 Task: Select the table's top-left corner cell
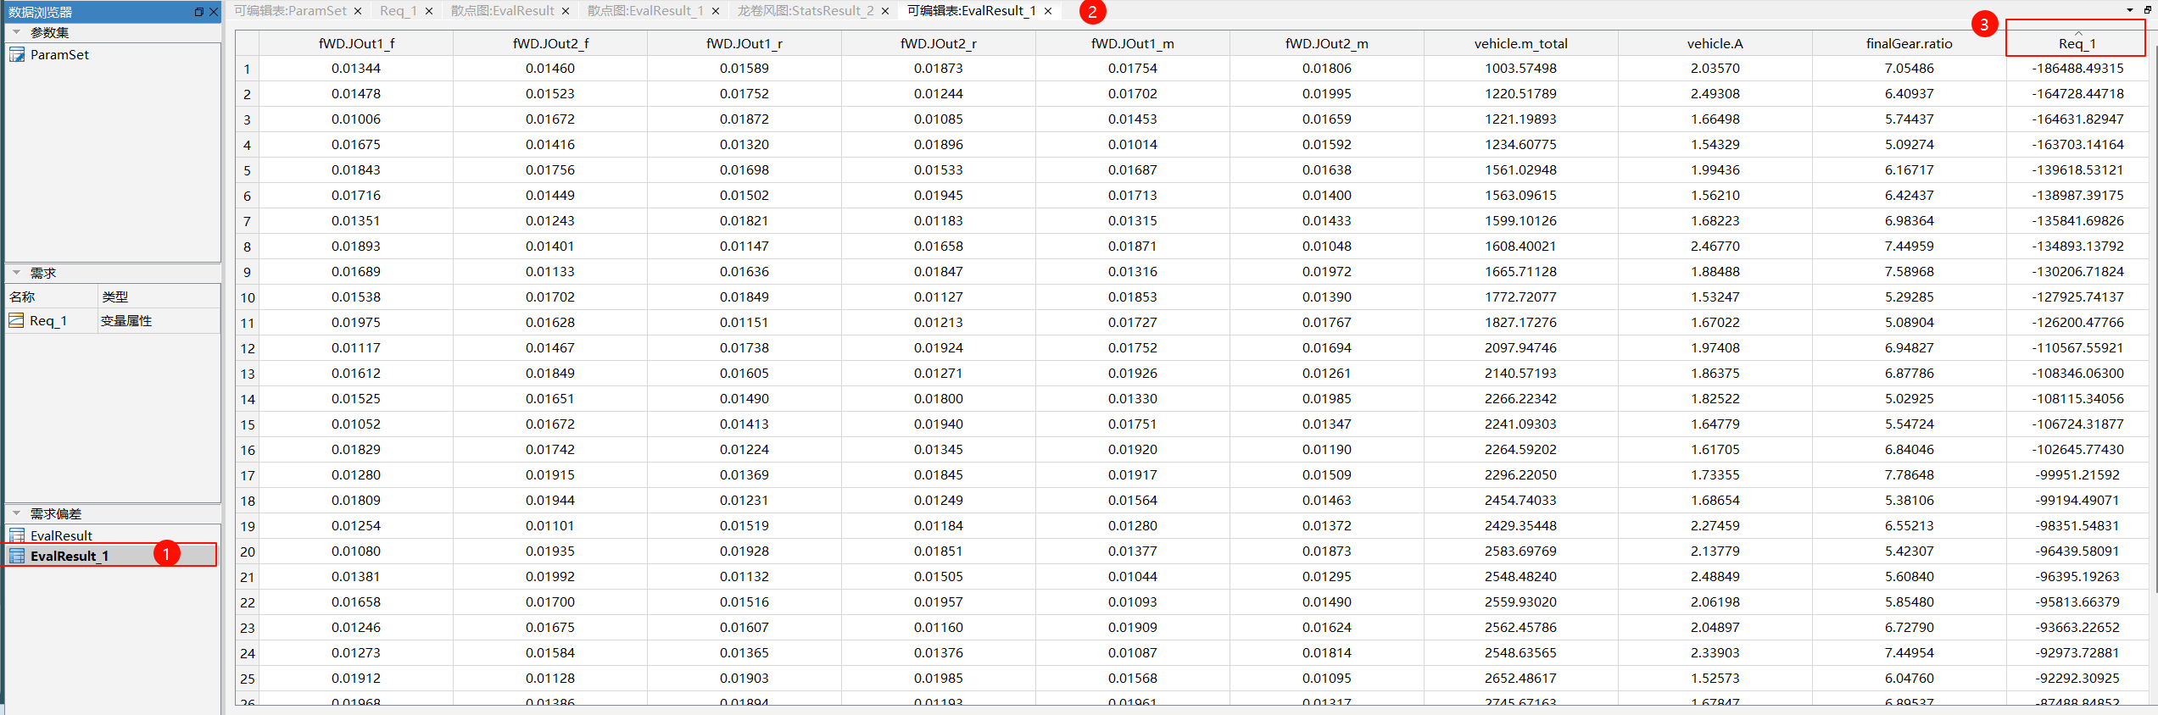(247, 43)
